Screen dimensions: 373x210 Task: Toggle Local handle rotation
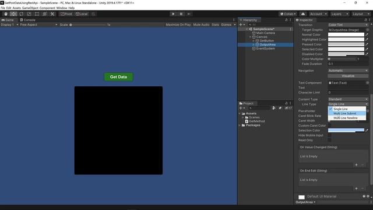point(82,14)
